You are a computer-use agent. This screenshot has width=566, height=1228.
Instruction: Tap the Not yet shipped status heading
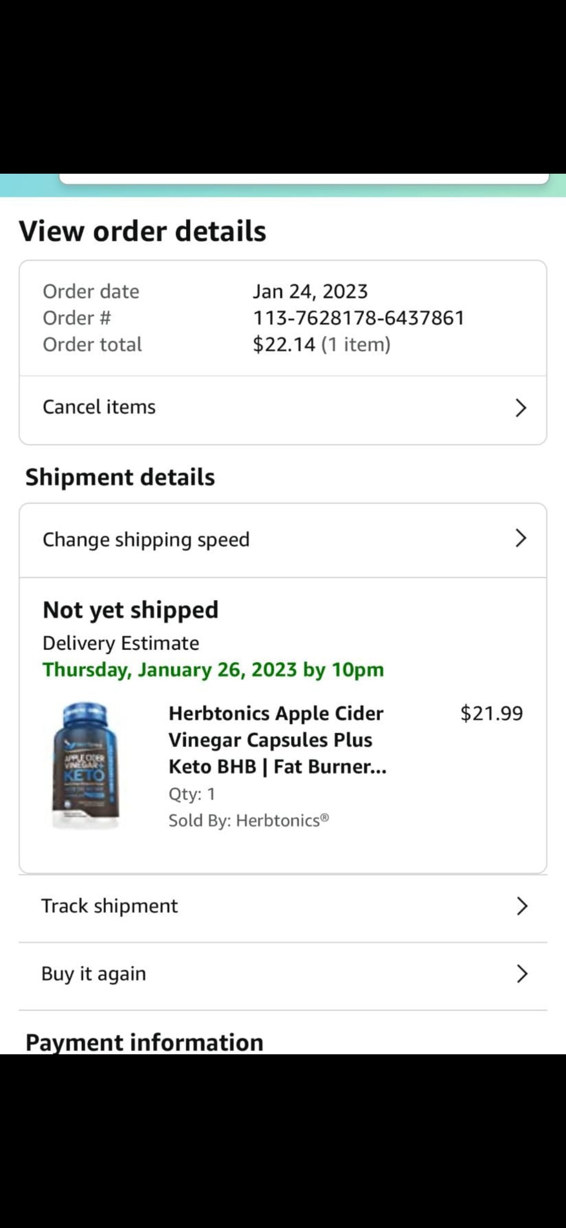tap(130, 610)
